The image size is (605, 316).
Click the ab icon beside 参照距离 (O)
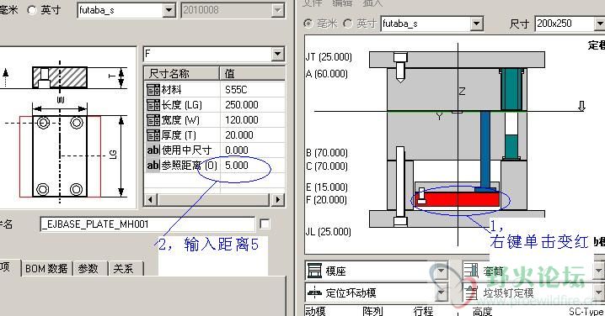point(153,165)
